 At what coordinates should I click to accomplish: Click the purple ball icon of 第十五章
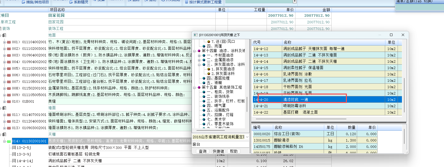pos(199,87)
